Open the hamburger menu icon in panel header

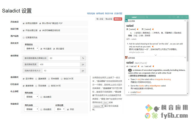(169, 17)
